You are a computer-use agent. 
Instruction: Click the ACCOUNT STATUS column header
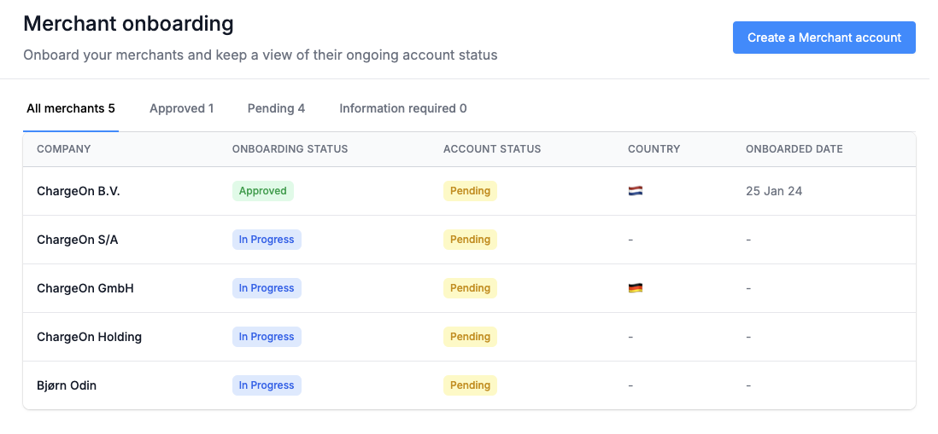click(492, 149)
